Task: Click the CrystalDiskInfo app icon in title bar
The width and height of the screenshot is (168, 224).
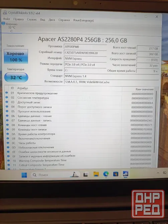Action: coord(5,12)
